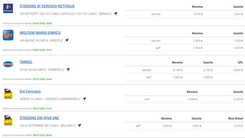Viewport: 245px width, 138px height.
Task: Open navigation arrow for Verderio address
Action: 68,69
